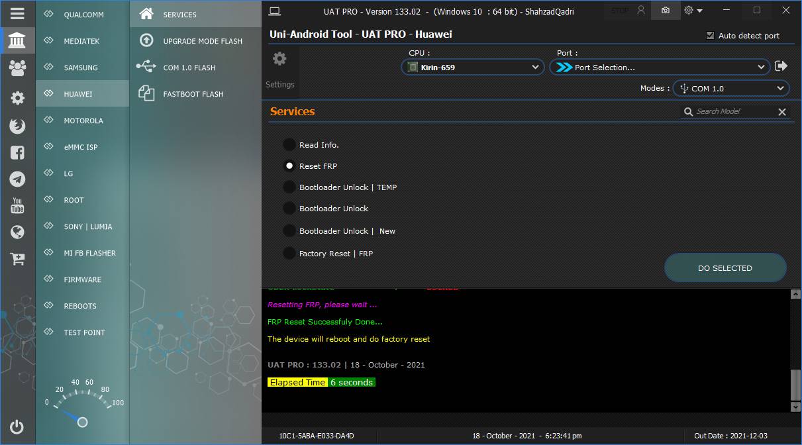
Task: Click the hardware ID 10C1-5ABA-E033-DA4D
Action: pyautogui.click(x=317, y=436)
